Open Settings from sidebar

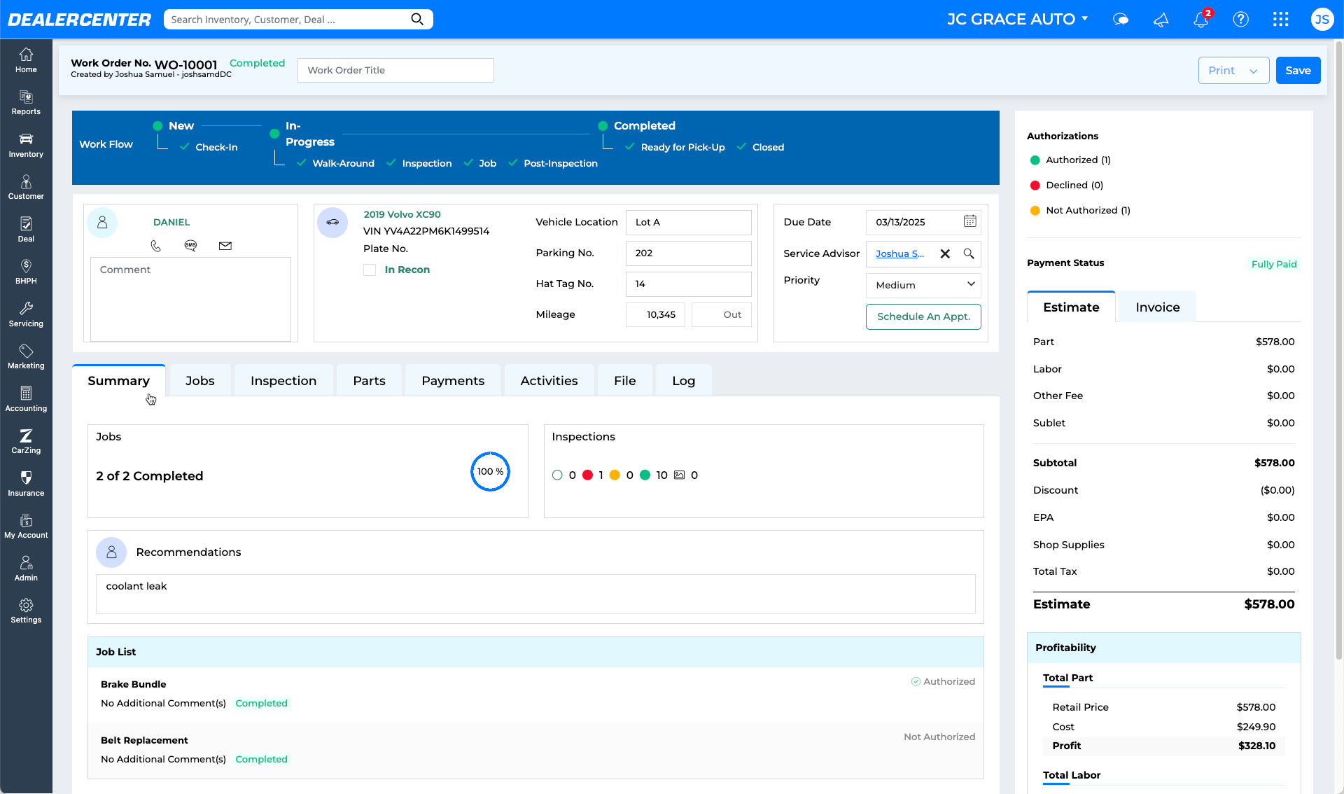(x=26, y=611)
